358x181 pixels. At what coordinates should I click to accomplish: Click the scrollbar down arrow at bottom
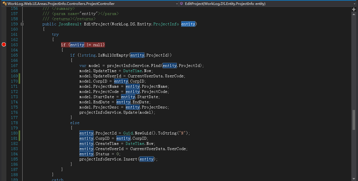(x=354, y=178)
